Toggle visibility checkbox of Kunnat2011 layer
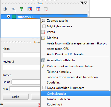111x107 pixels. coord(8,17)
